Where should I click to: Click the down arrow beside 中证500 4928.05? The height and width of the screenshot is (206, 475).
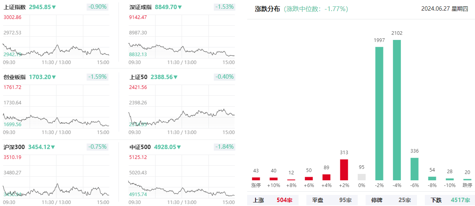tap(179, 147)
